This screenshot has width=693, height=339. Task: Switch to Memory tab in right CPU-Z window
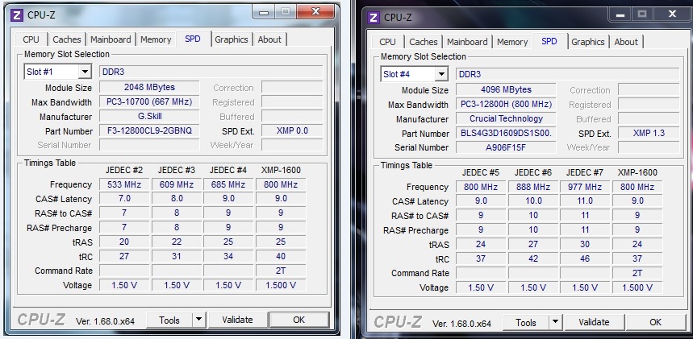[512, 42]
